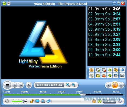Click the frame step button

coord(15,85)
